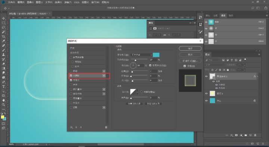Open the 窗口 (Window) menu

tap(95, 2)
